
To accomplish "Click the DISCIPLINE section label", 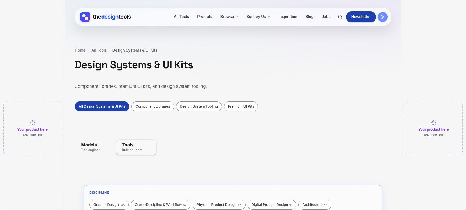I will [99, 192].
